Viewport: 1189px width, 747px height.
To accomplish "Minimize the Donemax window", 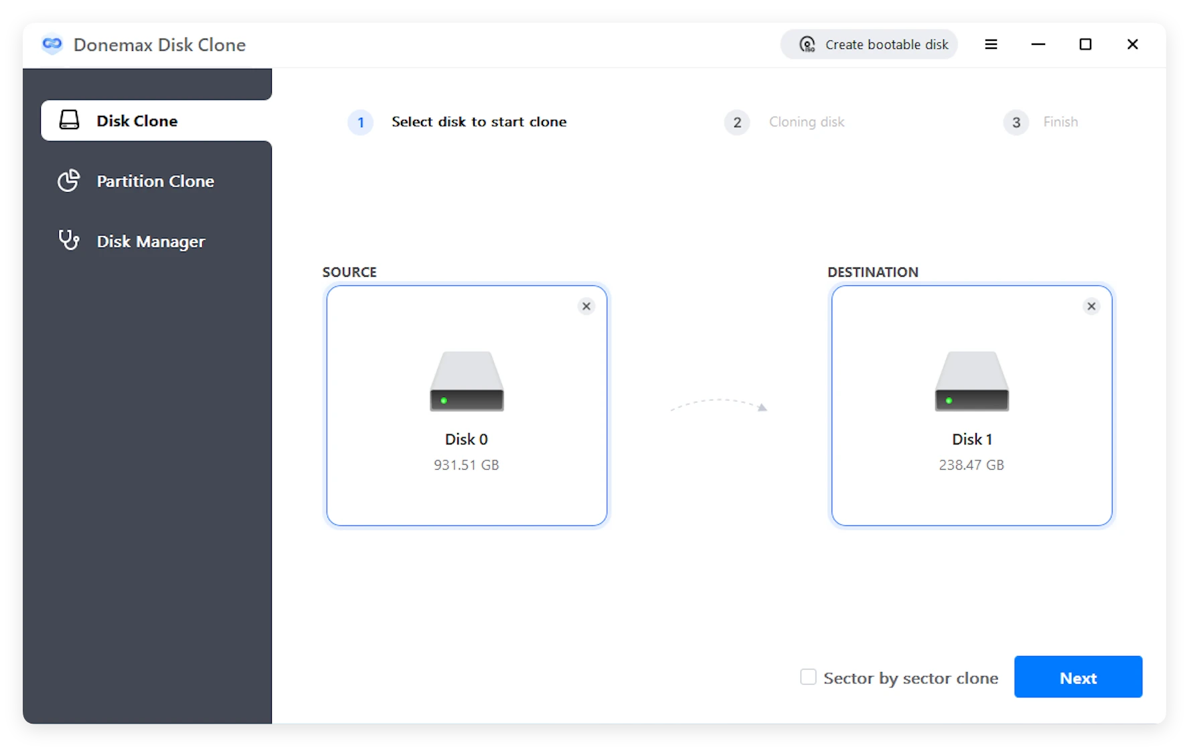I will (x=1038, y=44).
